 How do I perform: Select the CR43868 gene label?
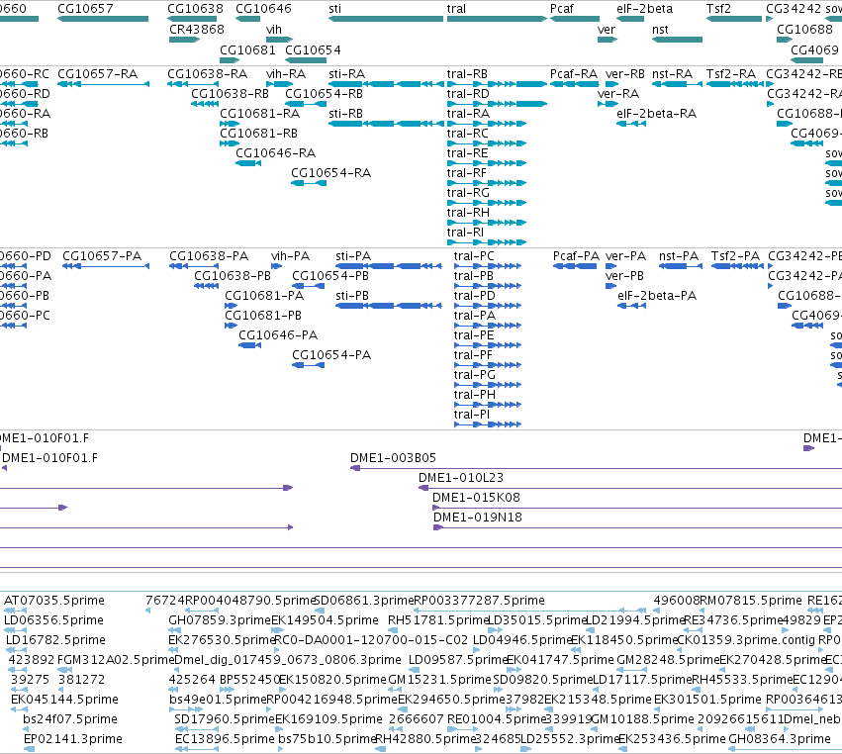(197, 29)
